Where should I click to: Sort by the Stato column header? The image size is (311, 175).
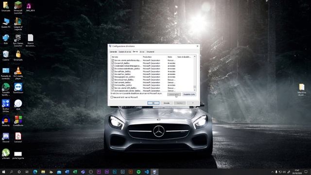pos(172,57)
